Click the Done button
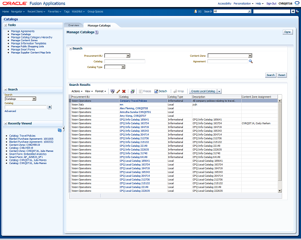This screenshot has width=301, height=240. click(287, 32)
